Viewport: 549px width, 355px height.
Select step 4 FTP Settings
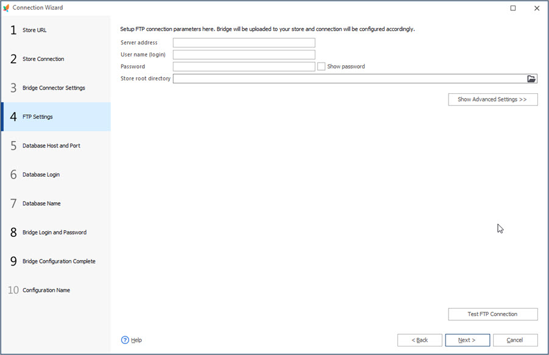(x=56, y=117)
